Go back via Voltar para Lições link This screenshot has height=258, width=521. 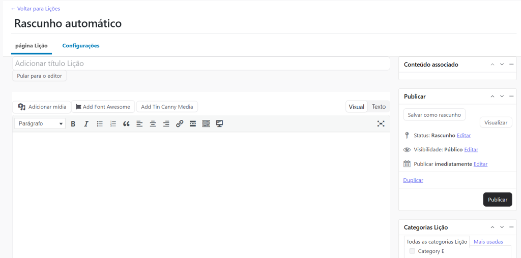[x=36, y=9]
